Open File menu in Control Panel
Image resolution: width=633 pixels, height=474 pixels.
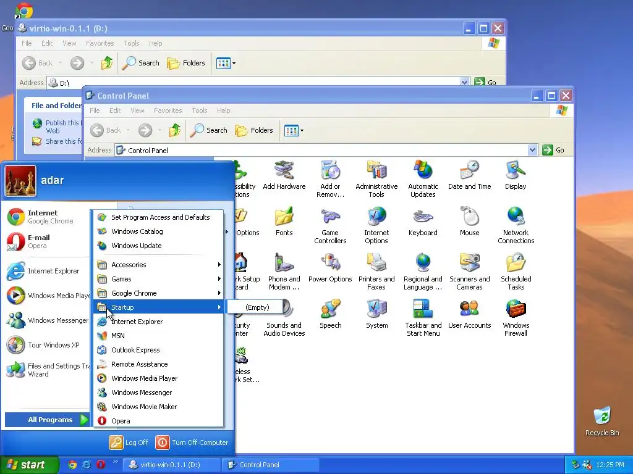pos(95,110)
